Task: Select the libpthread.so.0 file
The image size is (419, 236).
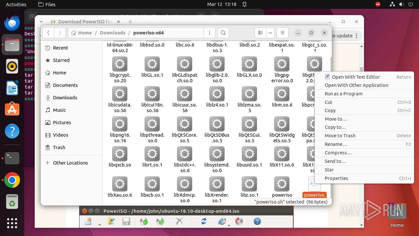Action: 152,130
